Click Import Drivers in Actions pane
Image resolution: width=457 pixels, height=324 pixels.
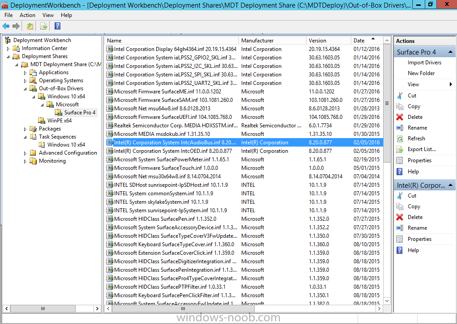click(x=424, y=63)
